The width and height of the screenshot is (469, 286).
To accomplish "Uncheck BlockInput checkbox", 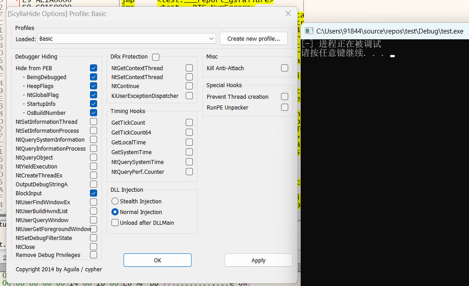I will 94,193.
